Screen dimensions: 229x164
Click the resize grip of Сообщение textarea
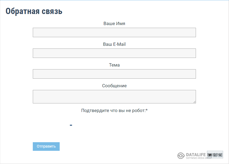click(194, 102)
